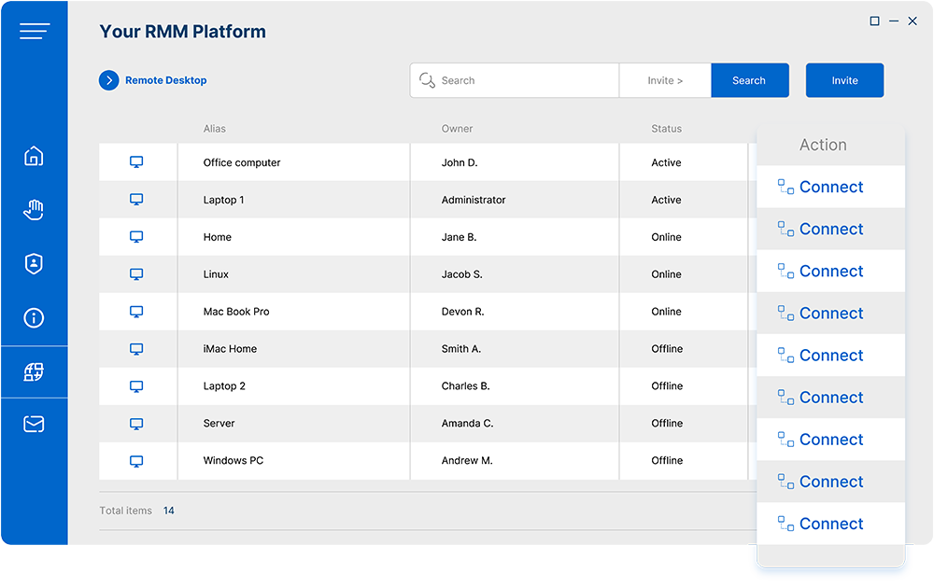The height and width of the screenshot is (587, 934).
Task: Sort by the Alias column header
Action: 215,129
